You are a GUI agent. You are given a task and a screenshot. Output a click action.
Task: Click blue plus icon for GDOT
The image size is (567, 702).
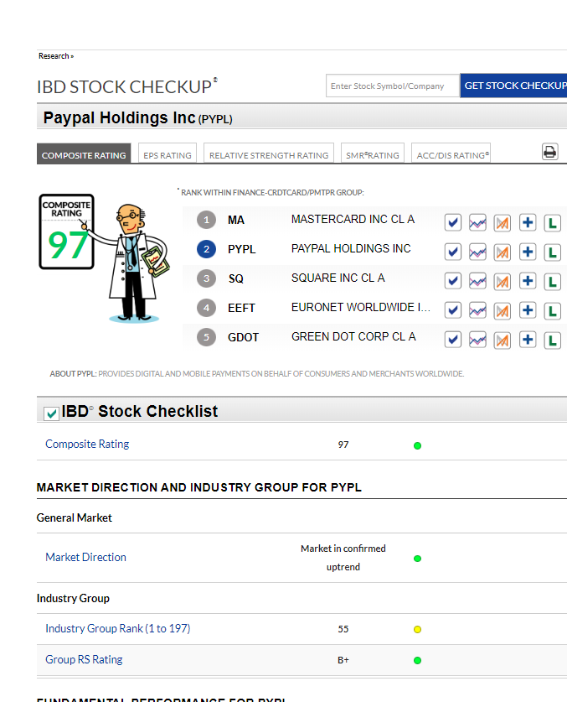pos(528,340)
